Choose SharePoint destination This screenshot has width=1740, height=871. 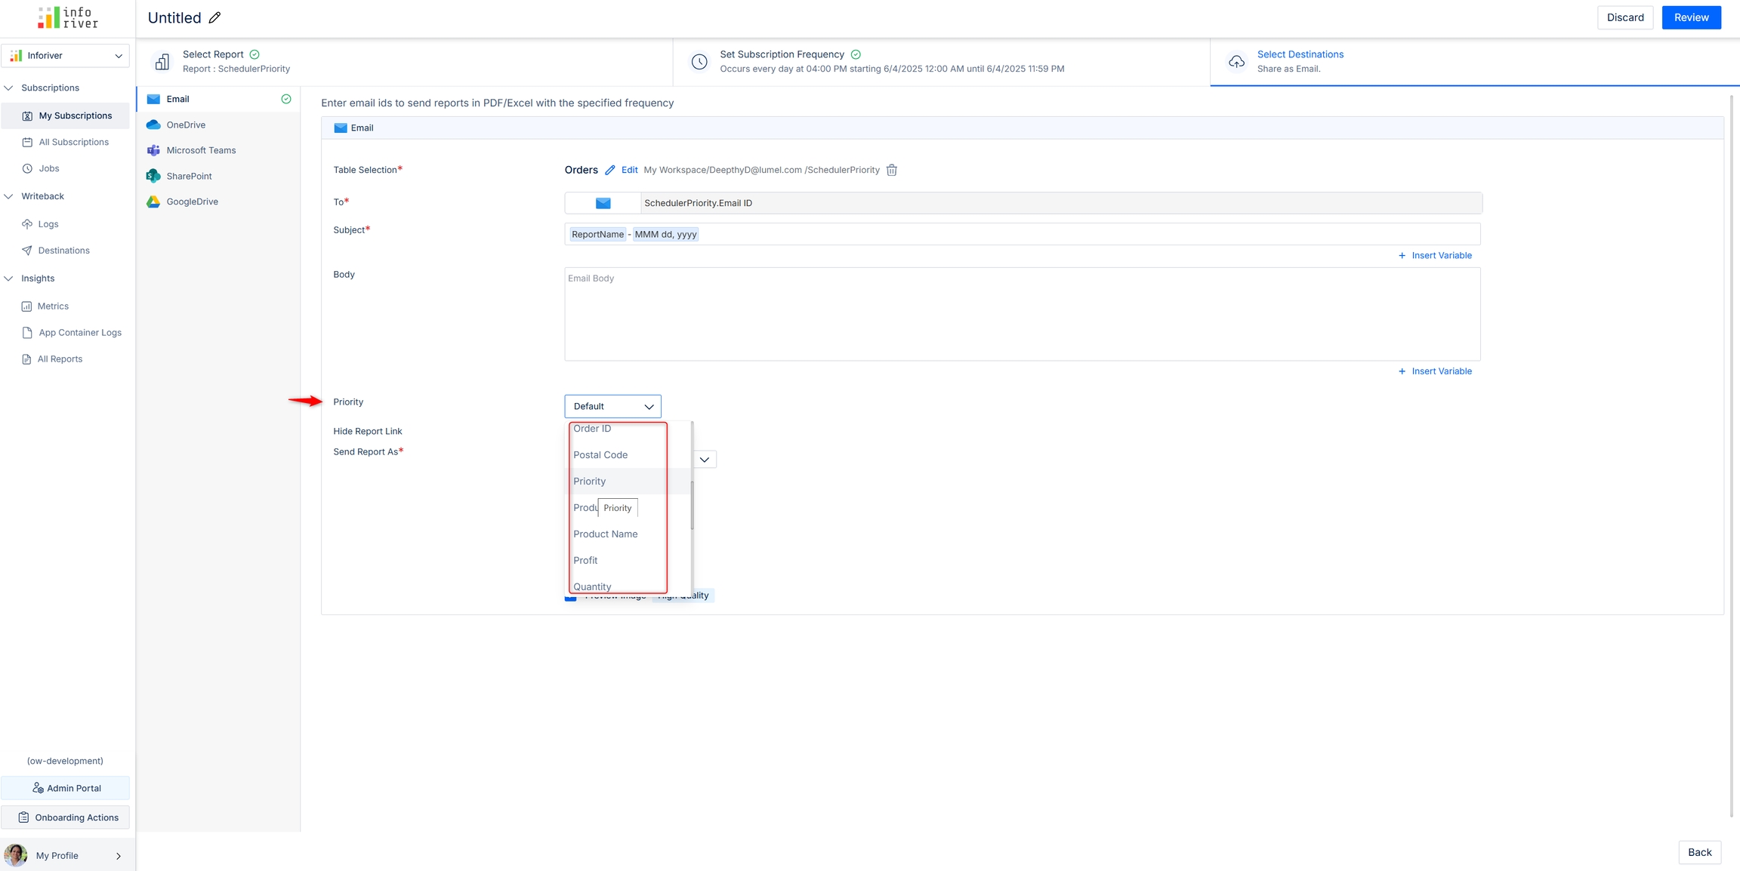189,176
